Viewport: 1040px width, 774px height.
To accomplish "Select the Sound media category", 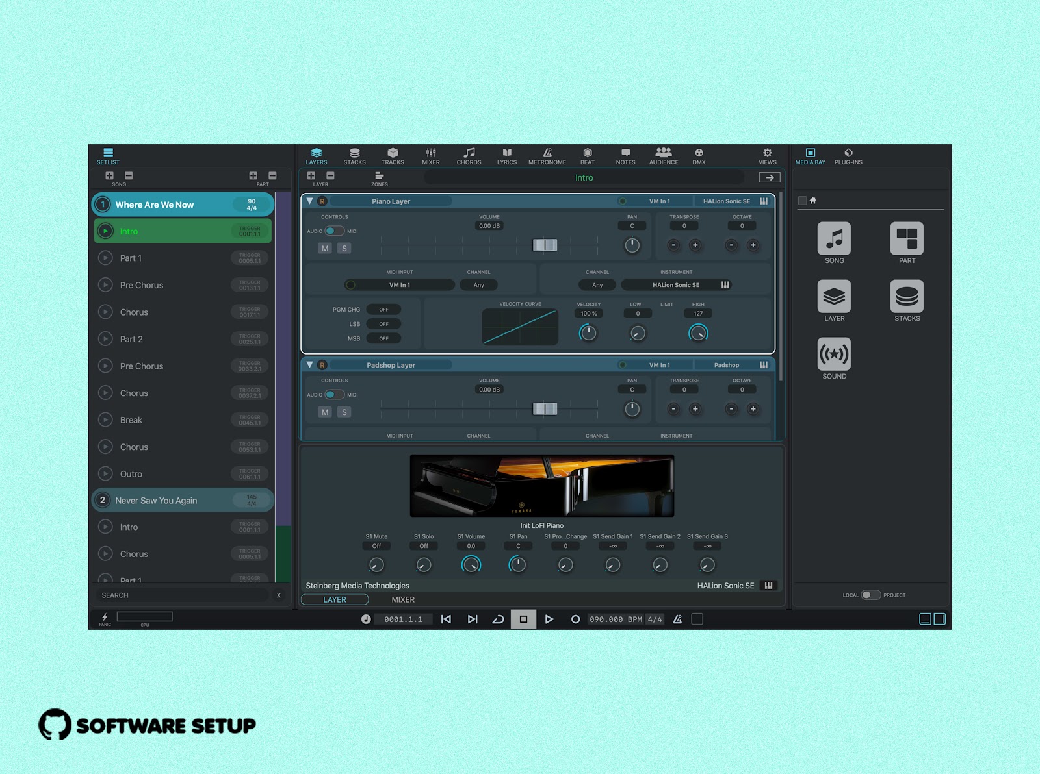I will [834, 354].
